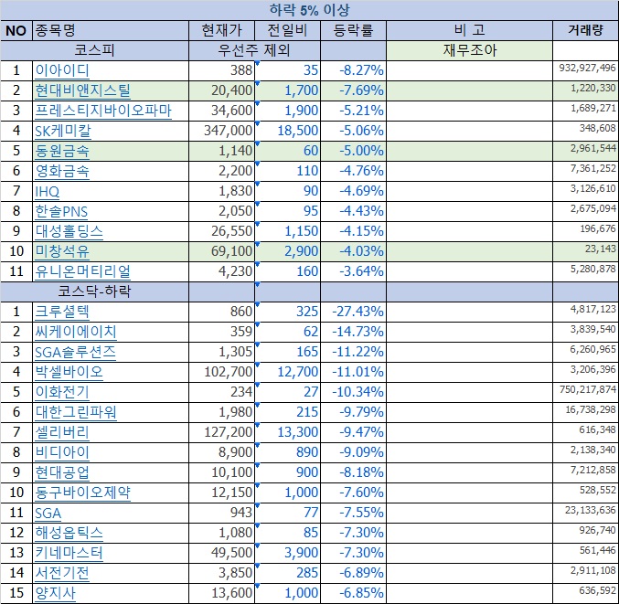Open the 한솔PNS stock link
619x604 pixels.
pyautogui.click(x=61, y=211)
